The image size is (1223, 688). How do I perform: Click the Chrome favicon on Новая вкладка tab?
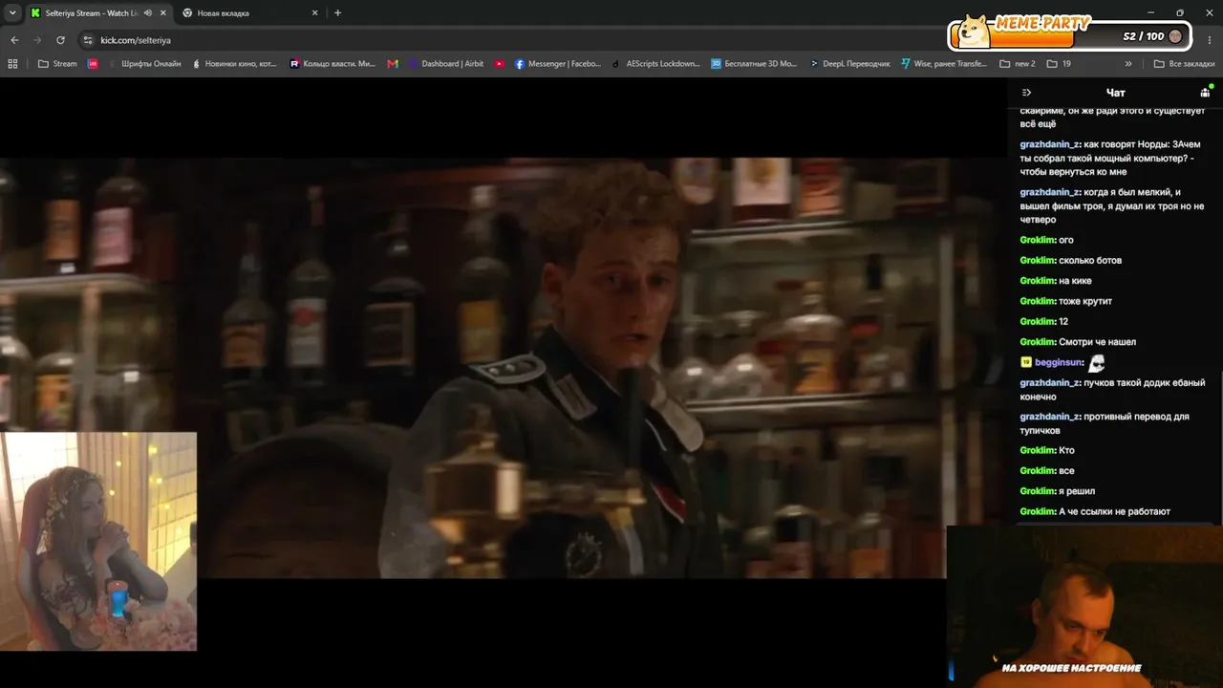(x=187, y=13)
